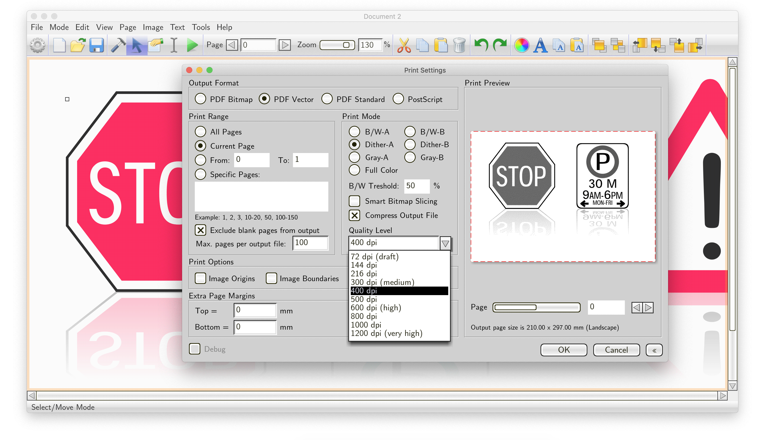Open the Mode menu

(x=59, y=27)
